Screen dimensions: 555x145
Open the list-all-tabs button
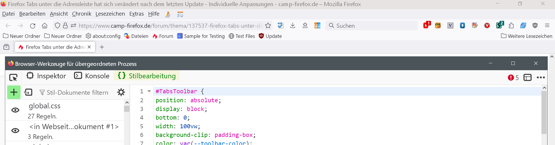tap(6, 47)
